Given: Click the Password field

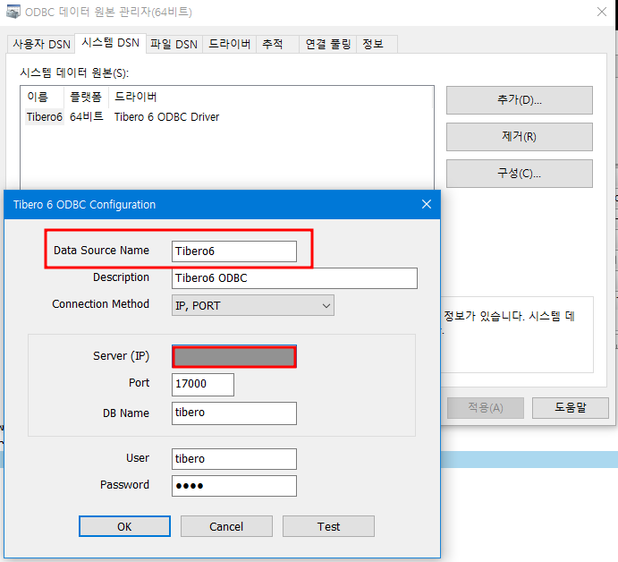Looking at the screenshot, I should [x=234, y=486].
